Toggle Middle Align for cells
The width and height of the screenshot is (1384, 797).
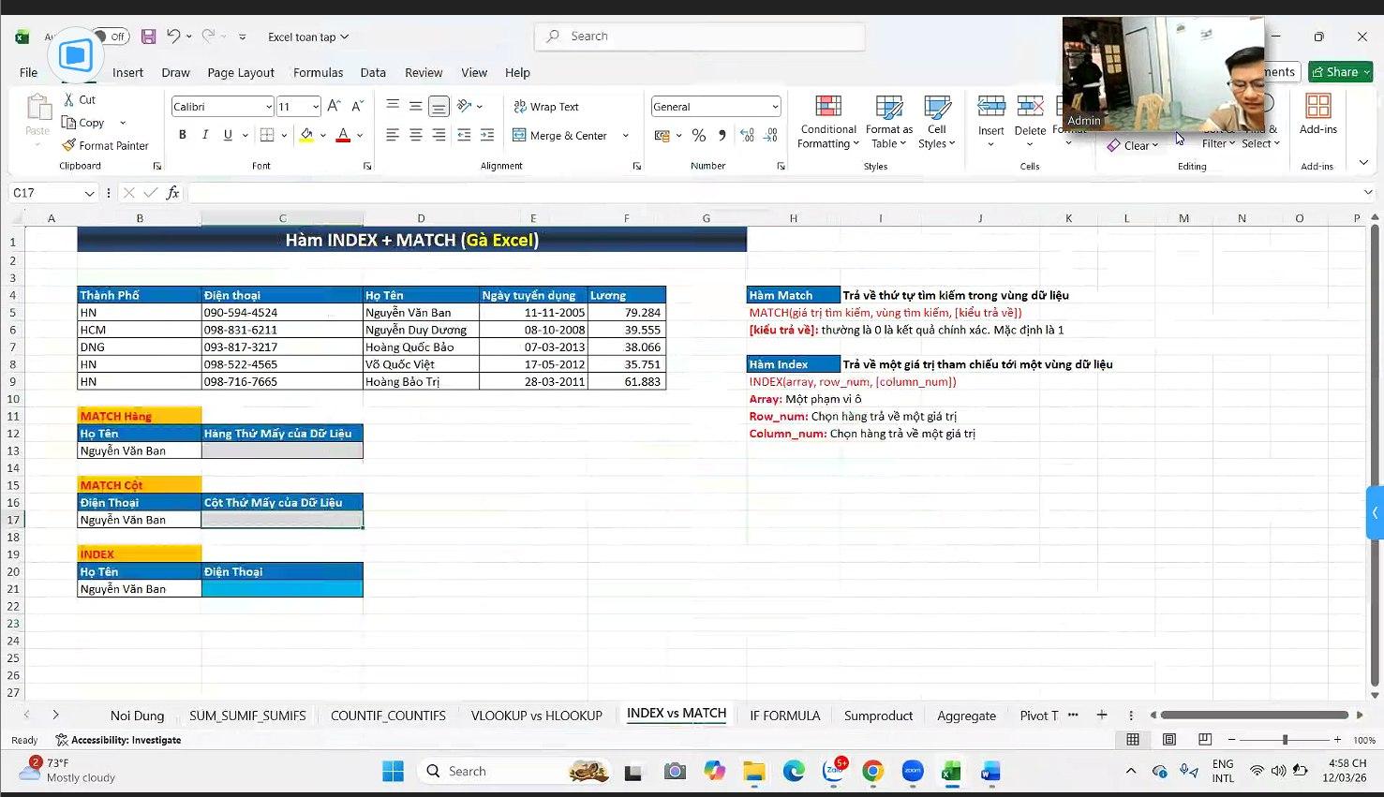coord(415,106)
